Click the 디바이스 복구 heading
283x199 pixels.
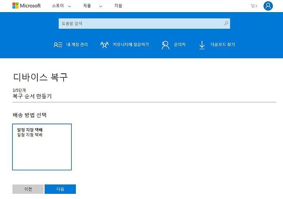point(40,77)
